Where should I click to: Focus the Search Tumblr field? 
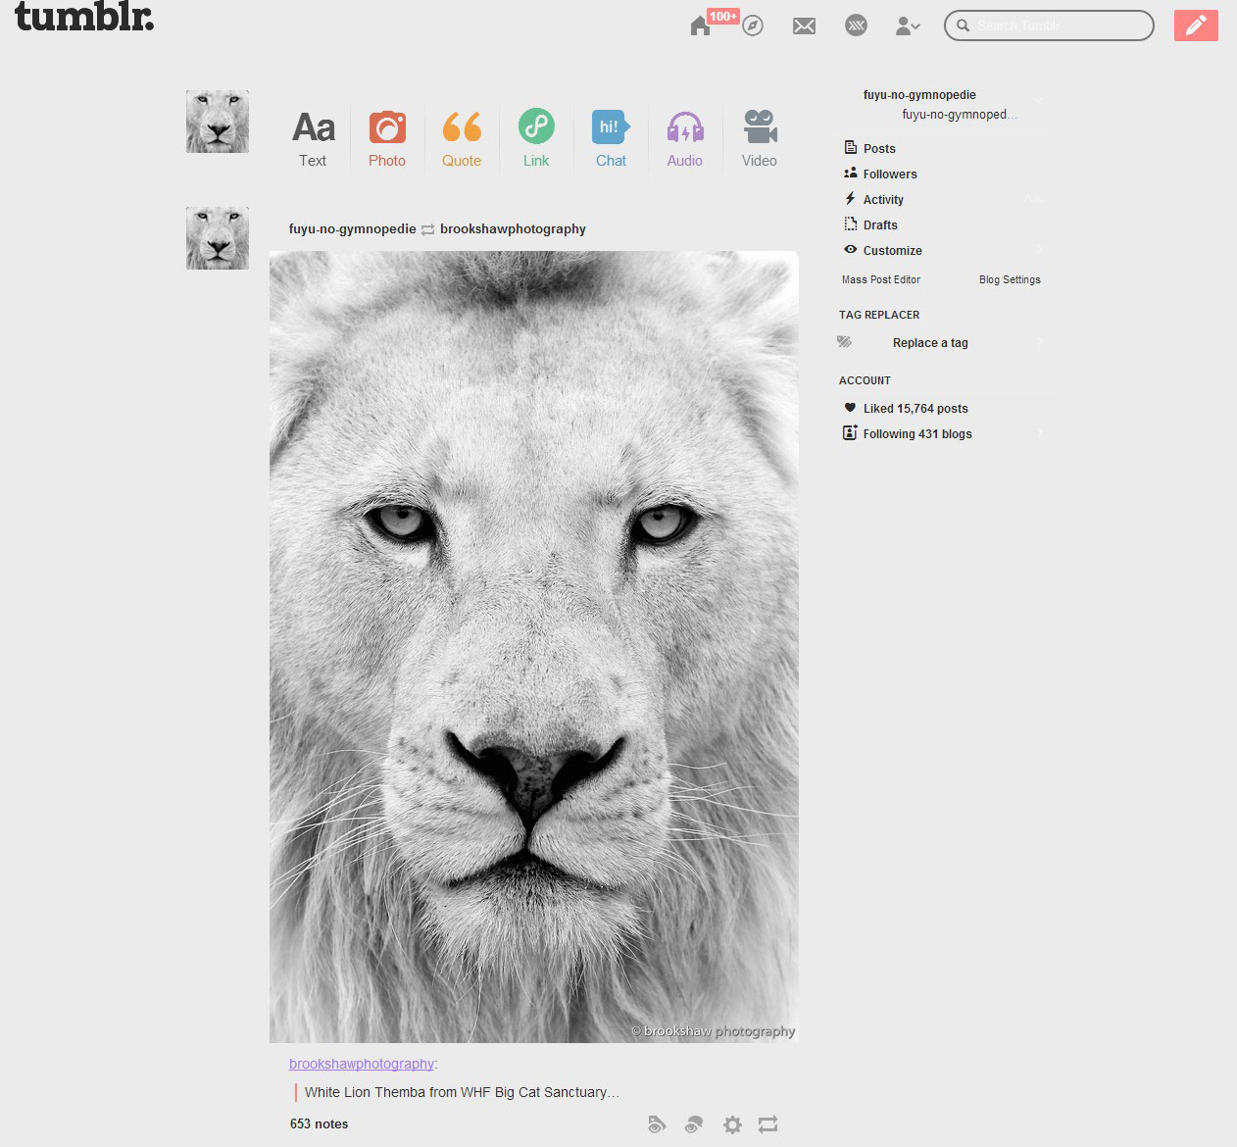(x=1049, y=25)
